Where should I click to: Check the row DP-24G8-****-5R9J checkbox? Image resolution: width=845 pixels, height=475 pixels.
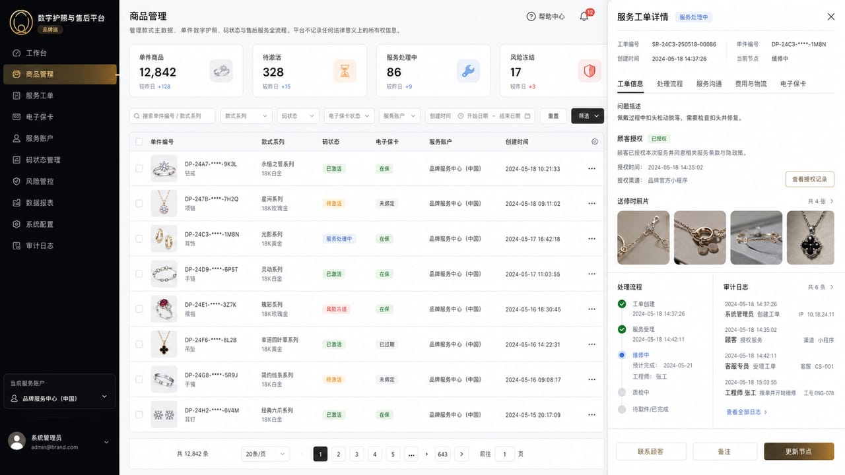pos(139,379)
